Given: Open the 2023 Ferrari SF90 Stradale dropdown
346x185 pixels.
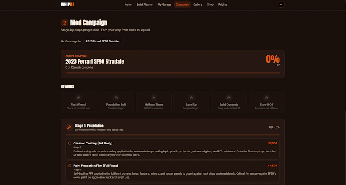Looking at the screenshot, I should [103, 41].
